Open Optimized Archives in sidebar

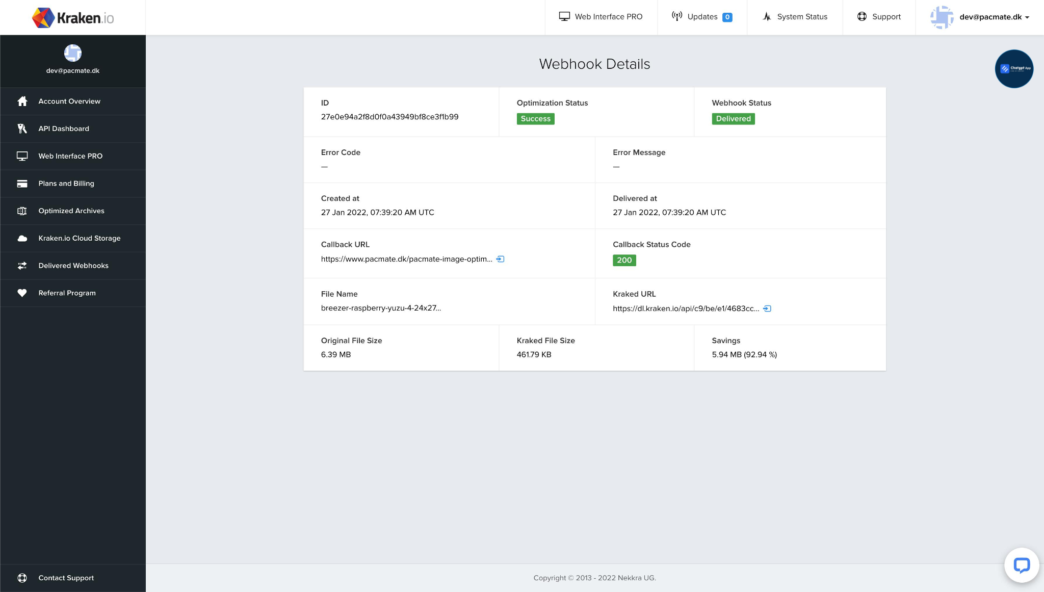(73, 211)
